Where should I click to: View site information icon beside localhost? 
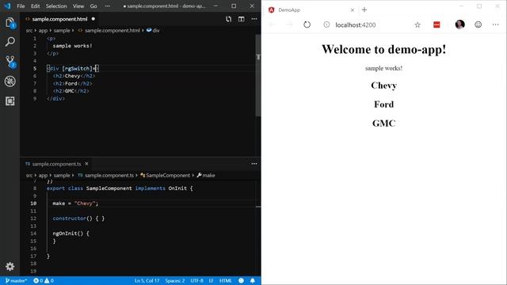pos(326,25)
